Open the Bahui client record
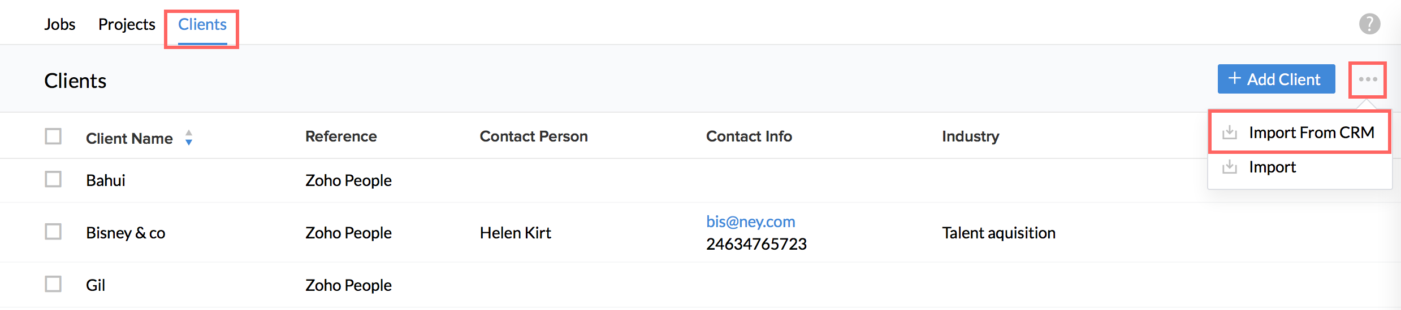The image size is (1401, 310). [x=106, y=180]
